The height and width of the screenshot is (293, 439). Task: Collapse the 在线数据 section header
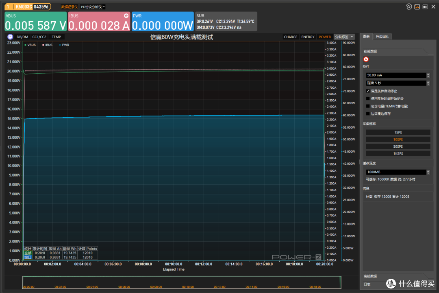(370, 51)
